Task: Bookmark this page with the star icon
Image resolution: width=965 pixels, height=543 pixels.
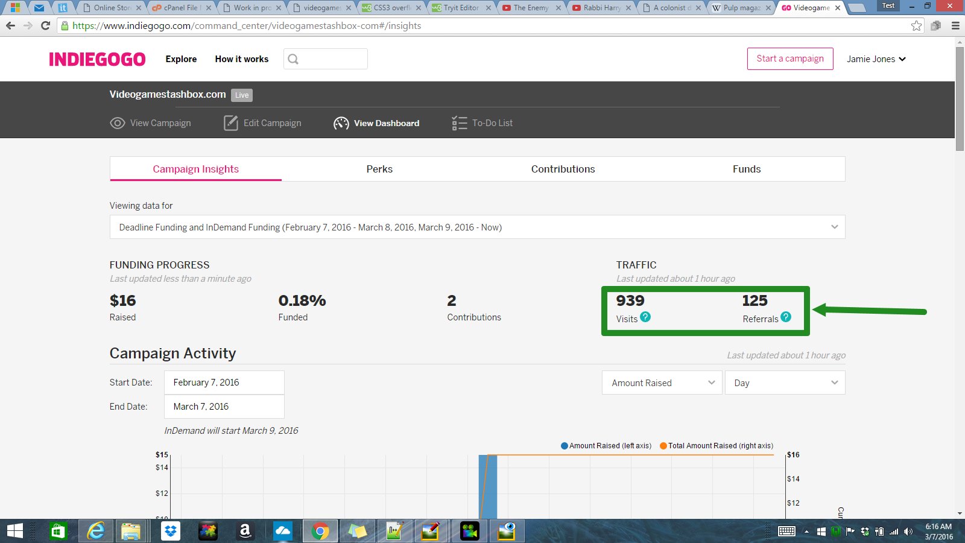Action: (916, 25)
